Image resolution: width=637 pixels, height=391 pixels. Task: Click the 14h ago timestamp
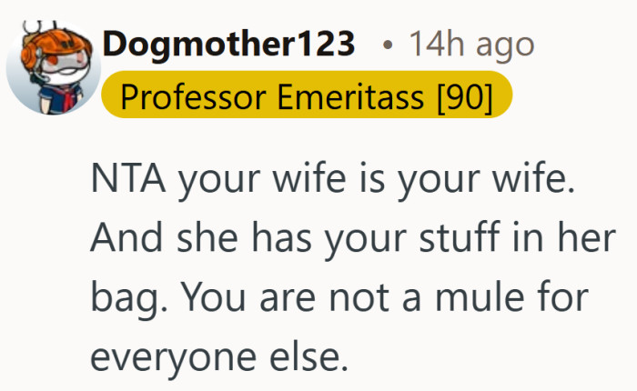(x=470, y=44)
